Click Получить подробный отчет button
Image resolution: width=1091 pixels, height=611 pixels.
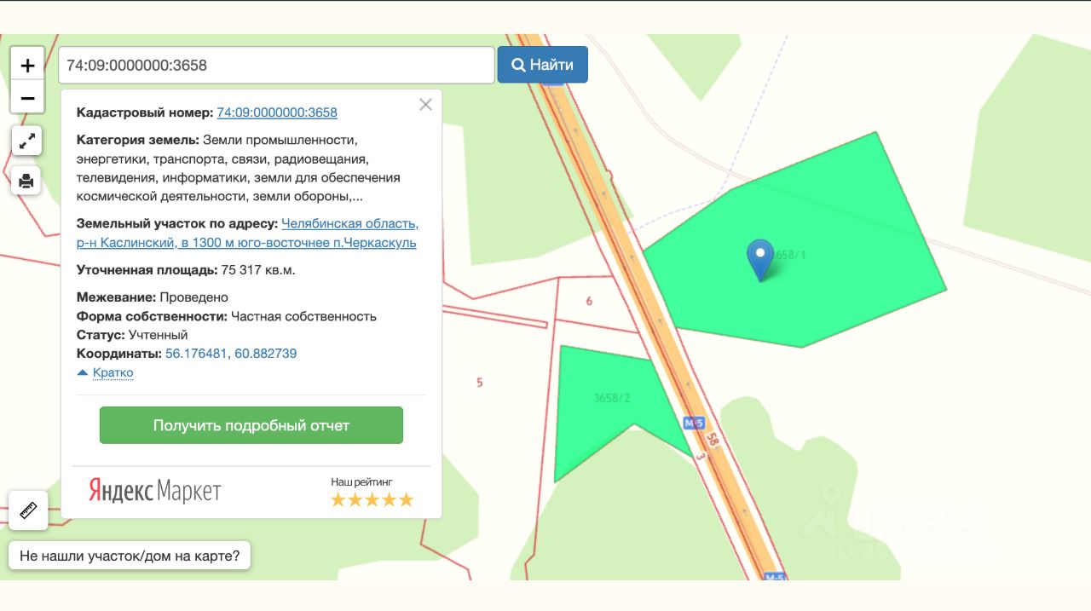coord(251,425)
